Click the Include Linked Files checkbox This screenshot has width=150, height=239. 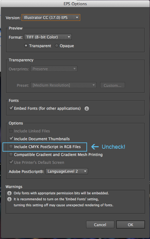11,131
